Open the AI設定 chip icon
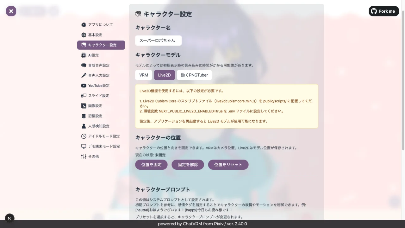Viewport: 405px width, 228px height. click(84, 55)
